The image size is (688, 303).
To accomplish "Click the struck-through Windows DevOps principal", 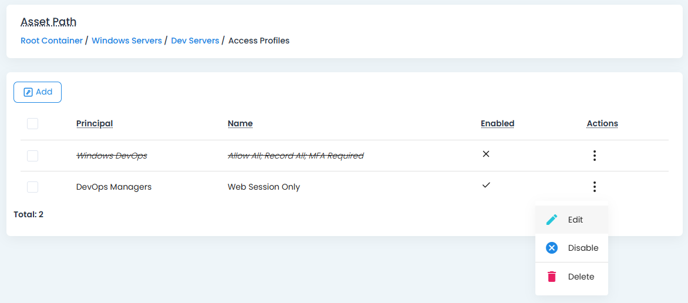I will (x=112, y=156).
